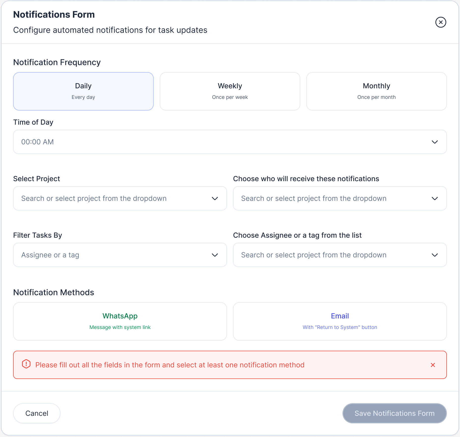Click the Filter Tasks By label
Screen dimensions: 460x437
[x=38, y=235]
